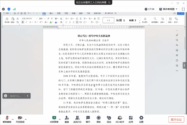Open meeting 设置 settings
The width and height of the screenshot is (187, 125).
tap(141, 119)
